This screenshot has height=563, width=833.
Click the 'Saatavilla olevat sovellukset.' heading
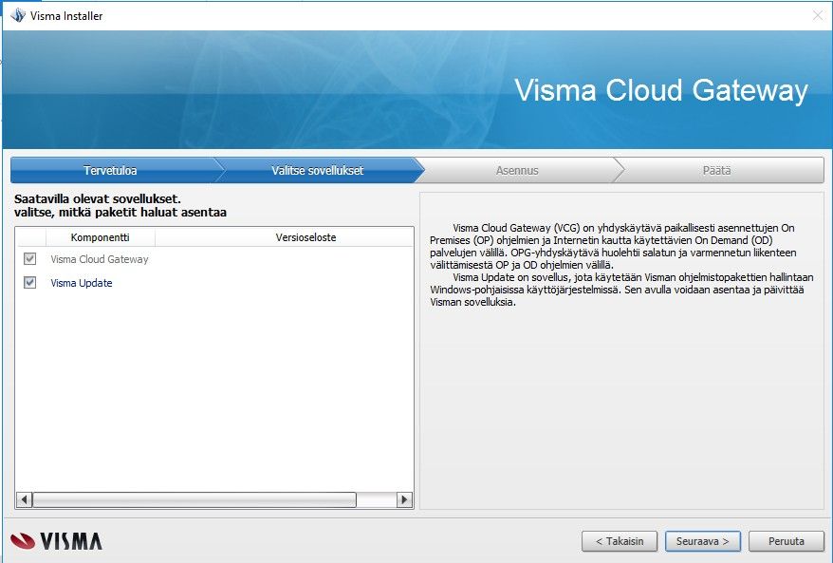click(97, 199)
